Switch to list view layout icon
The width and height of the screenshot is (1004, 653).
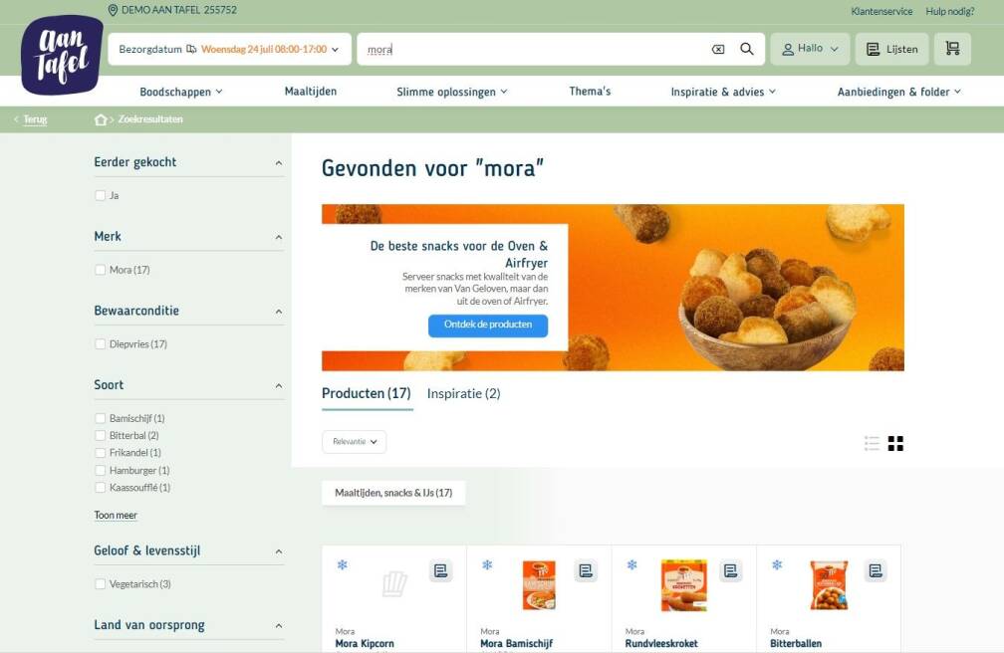[x=872, y=443]
